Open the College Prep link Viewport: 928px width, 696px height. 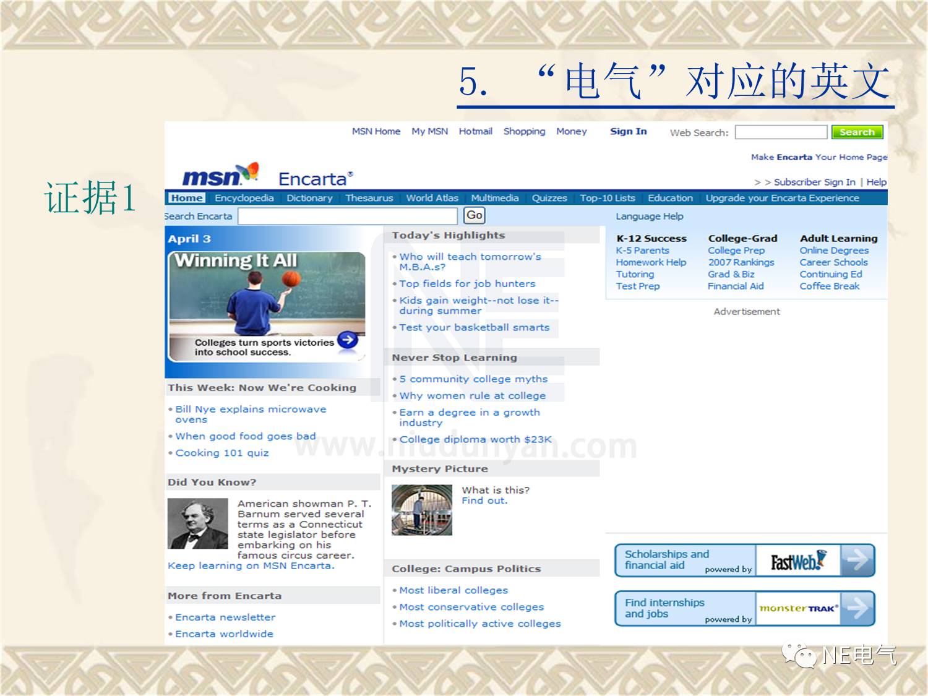coord(736,251)
